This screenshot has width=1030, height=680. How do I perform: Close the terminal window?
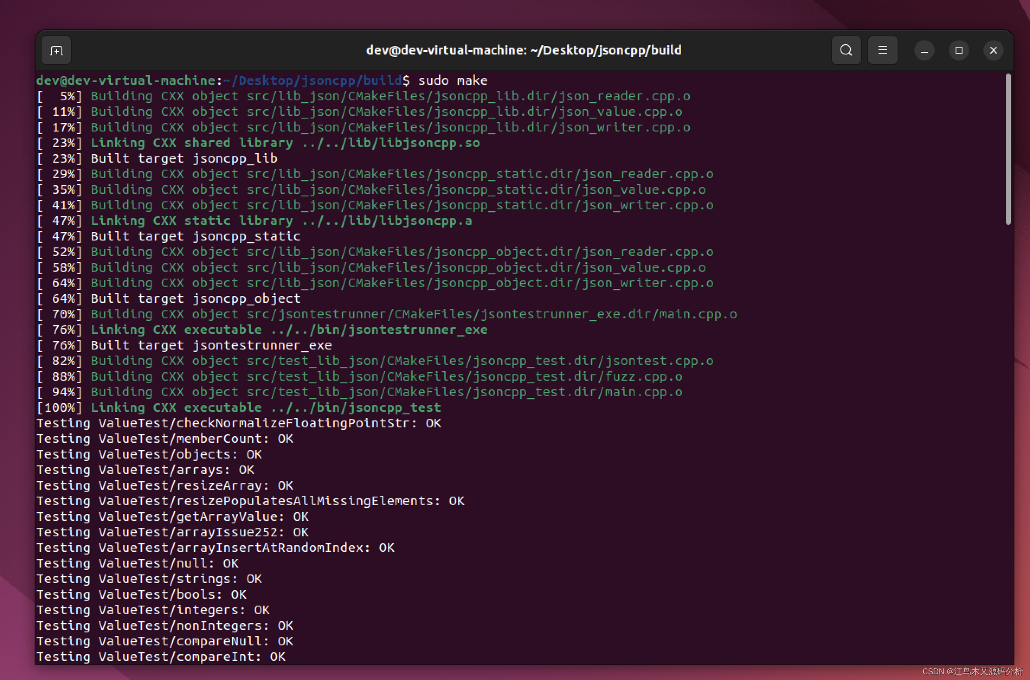click(994, 50)
